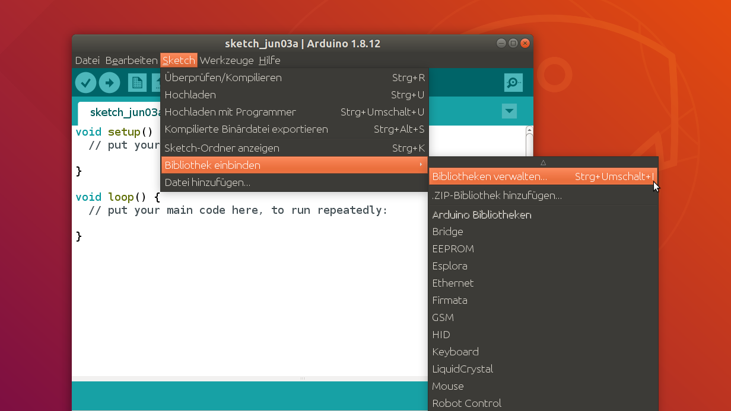Select the Mouse library

[x=543, y=386]
